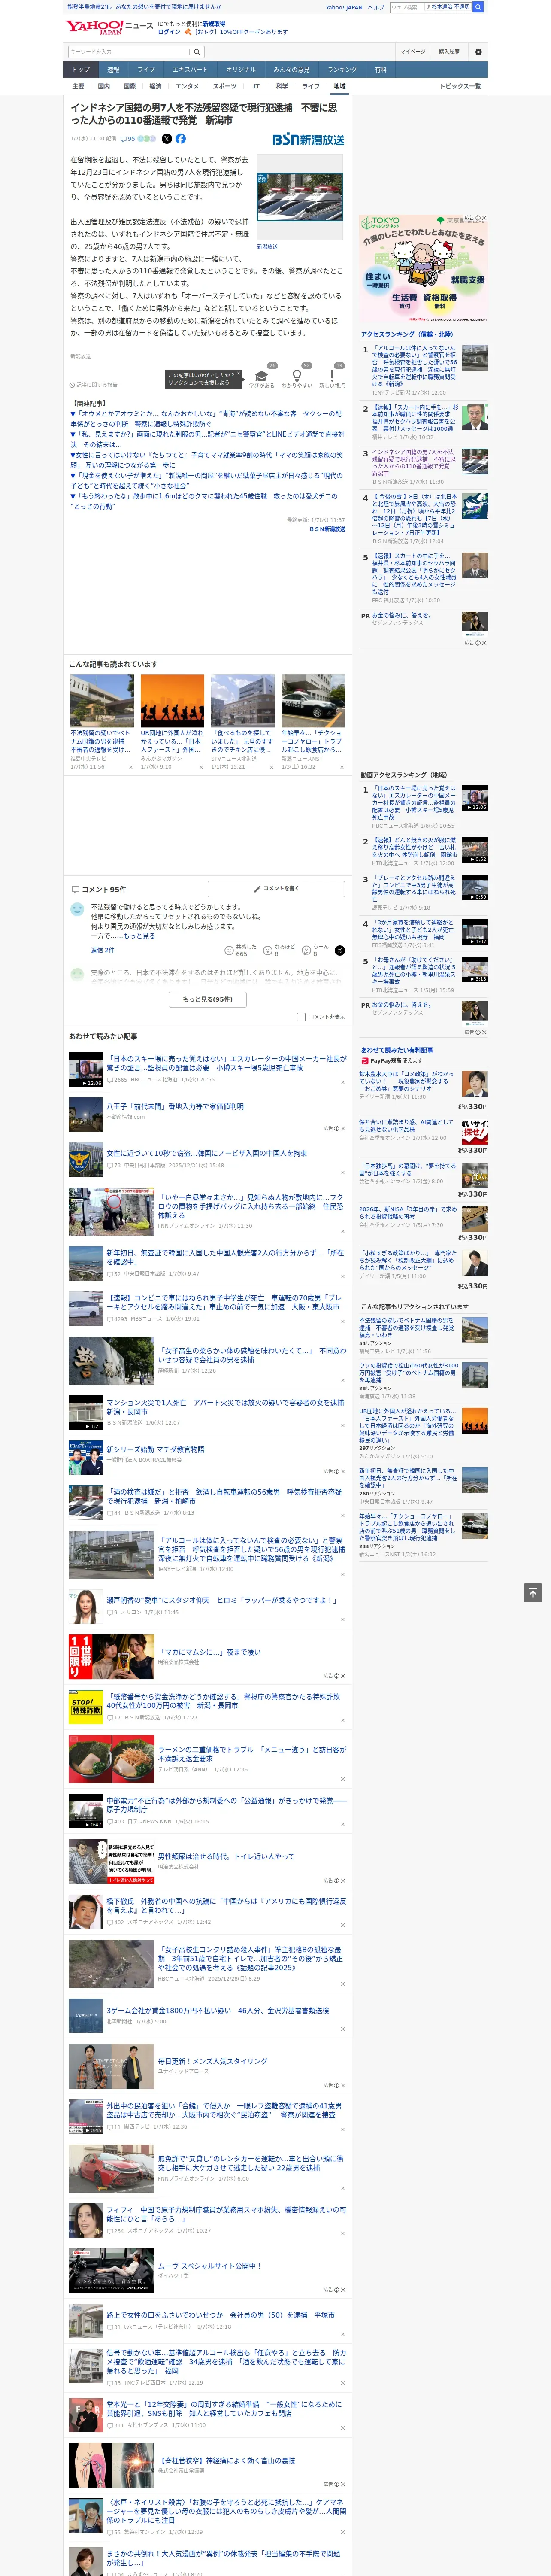Focus the top-right web search field
The height and width of the screenshot is (2576, 551).
(x=430, y=7)
